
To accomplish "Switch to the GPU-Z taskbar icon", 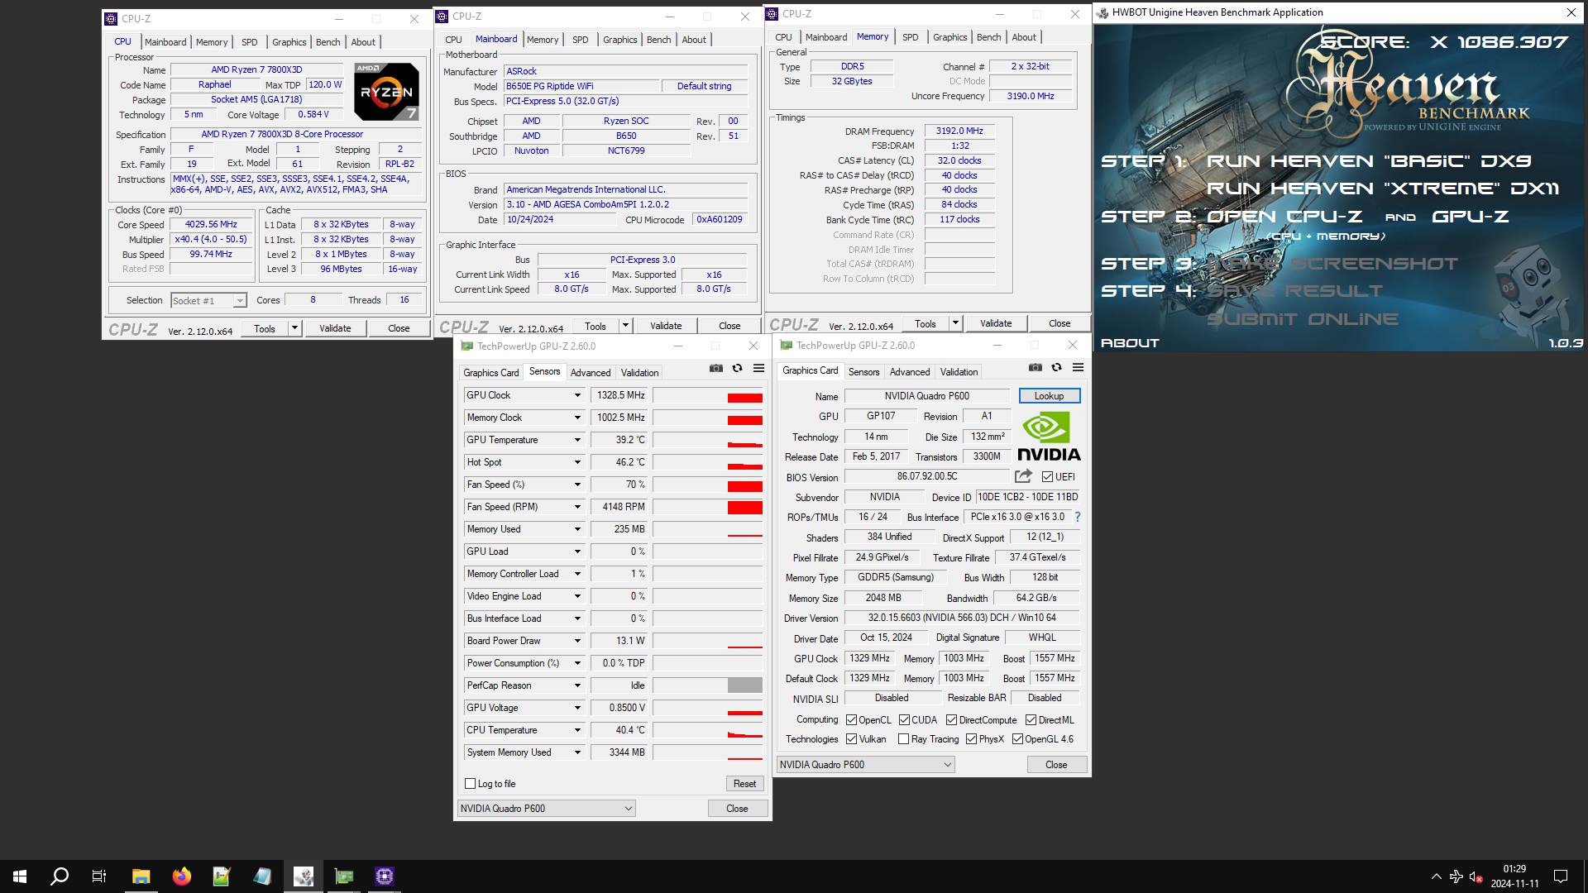I will pyautogui.click(x=343, y=876).
